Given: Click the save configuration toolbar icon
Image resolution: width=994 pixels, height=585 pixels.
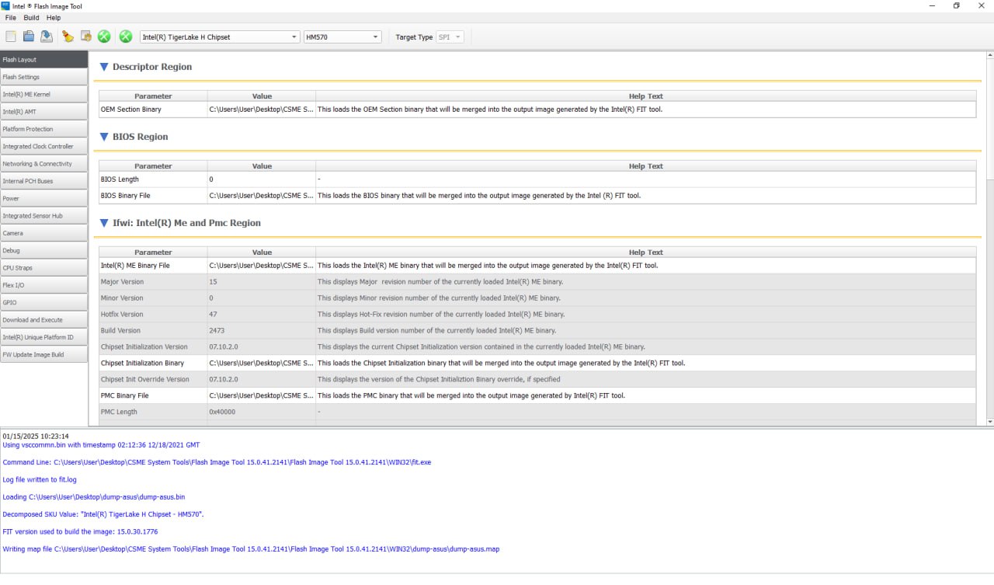Looking at the screenshot, I should [x=47, y=37].
